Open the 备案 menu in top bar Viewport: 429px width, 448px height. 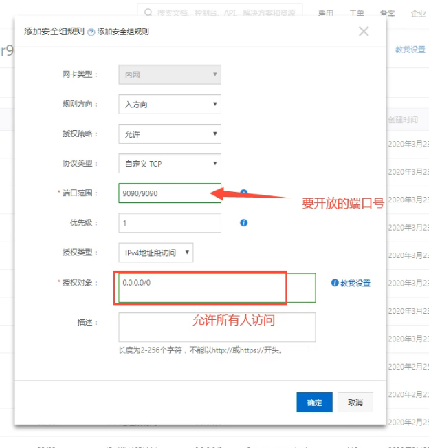click(x=387, y=13)
